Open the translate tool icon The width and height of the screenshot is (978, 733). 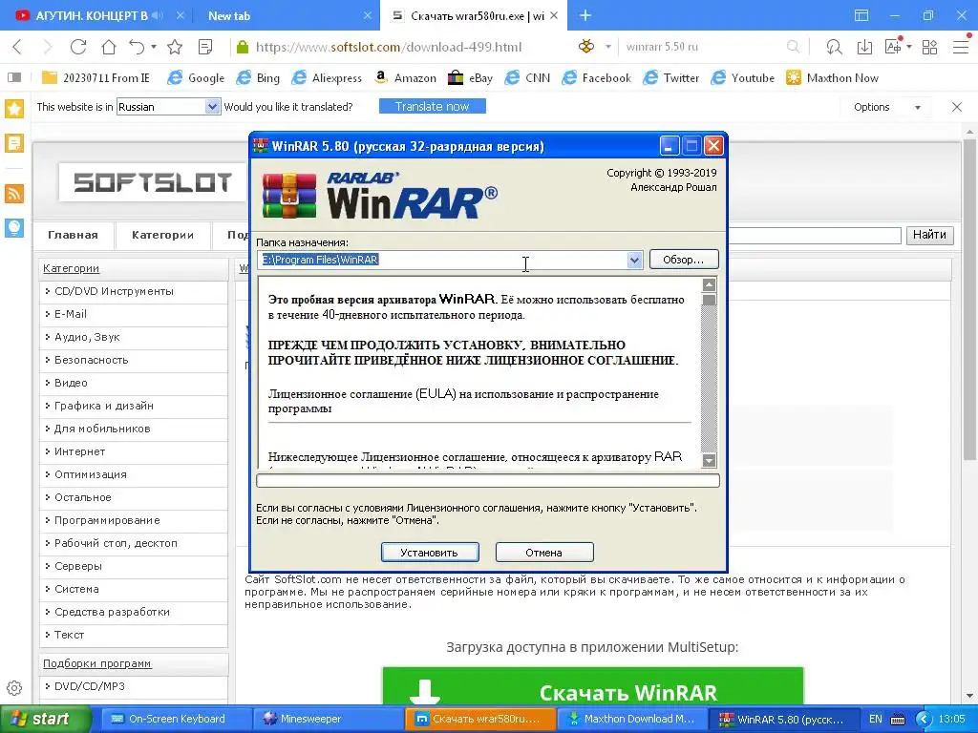click(x=893, y=46)
